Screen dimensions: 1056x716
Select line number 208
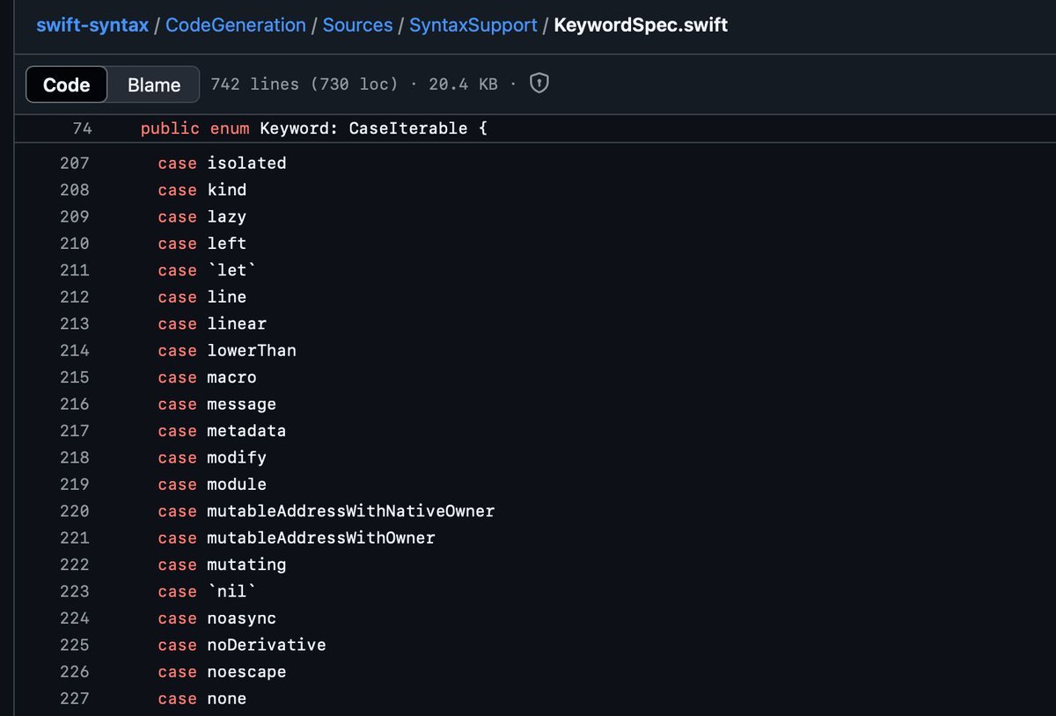click(x=75, y=190)
